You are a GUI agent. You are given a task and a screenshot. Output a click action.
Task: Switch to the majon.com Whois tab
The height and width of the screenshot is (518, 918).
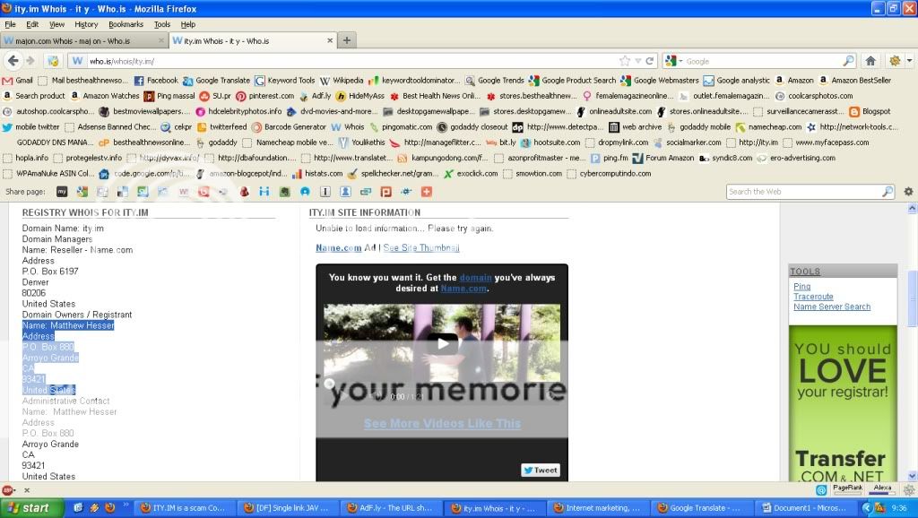coord(83,41)
